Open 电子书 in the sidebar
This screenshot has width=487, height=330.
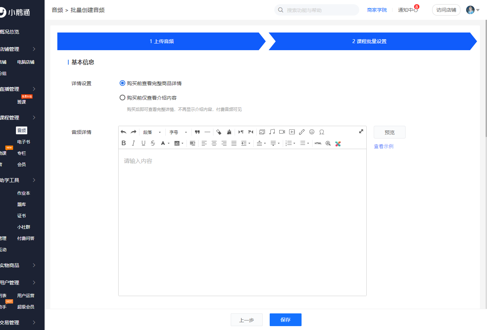[24, 142]
